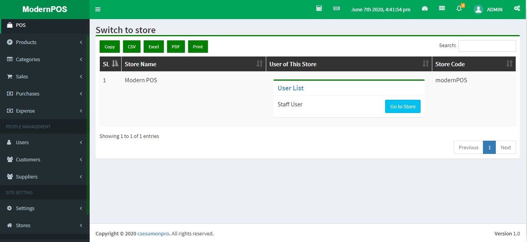Click the date and time display
Viewport: 527px width, 242px height.
pos(381,9)
